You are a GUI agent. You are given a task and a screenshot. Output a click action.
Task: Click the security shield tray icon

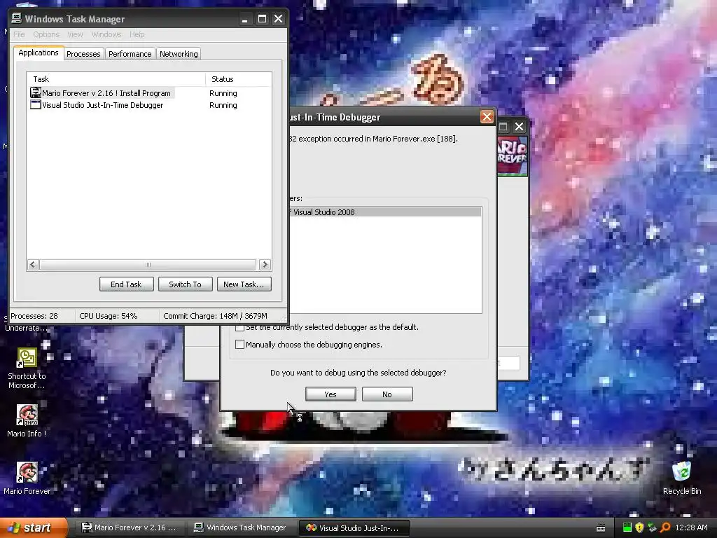click(639, 527)
